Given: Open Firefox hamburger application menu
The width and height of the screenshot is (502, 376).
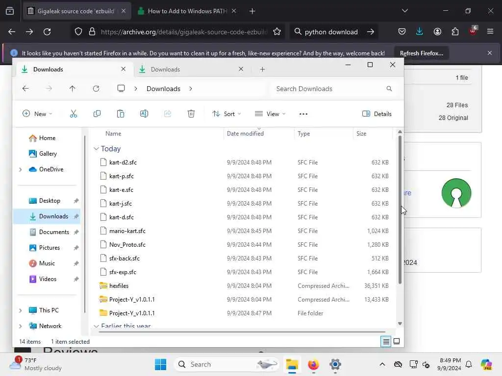Looking at the screenshot, I should [x=490, y=32].
